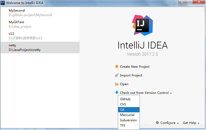This screenshot has width=206, height=130.
Task: Open recent project netty
Action: pyautogui.click(x=40, y=47)
